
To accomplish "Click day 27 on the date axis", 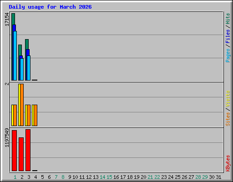I will tap(191, 177).
